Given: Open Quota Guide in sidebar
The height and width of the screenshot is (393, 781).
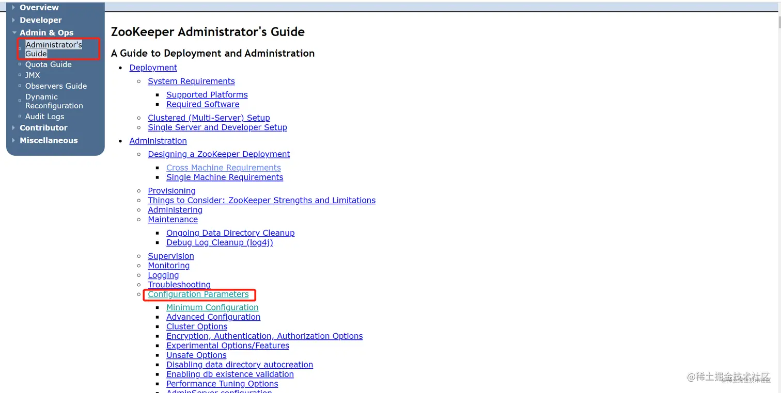Looking at the screenshot, I should pos(49,64).
